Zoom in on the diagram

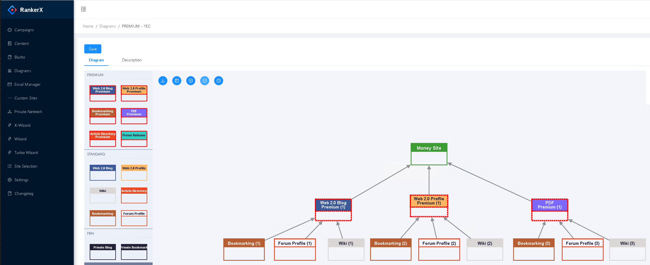point(191,81)
